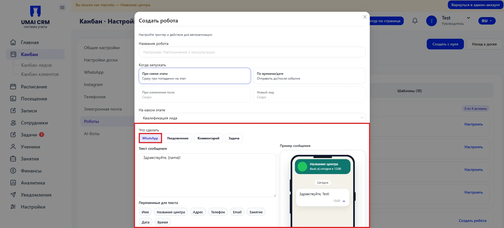Image resolution: width=504 pixels, height=228 pixels.
Task: Click the UMAI CRM logo
Action: point(35,17)
